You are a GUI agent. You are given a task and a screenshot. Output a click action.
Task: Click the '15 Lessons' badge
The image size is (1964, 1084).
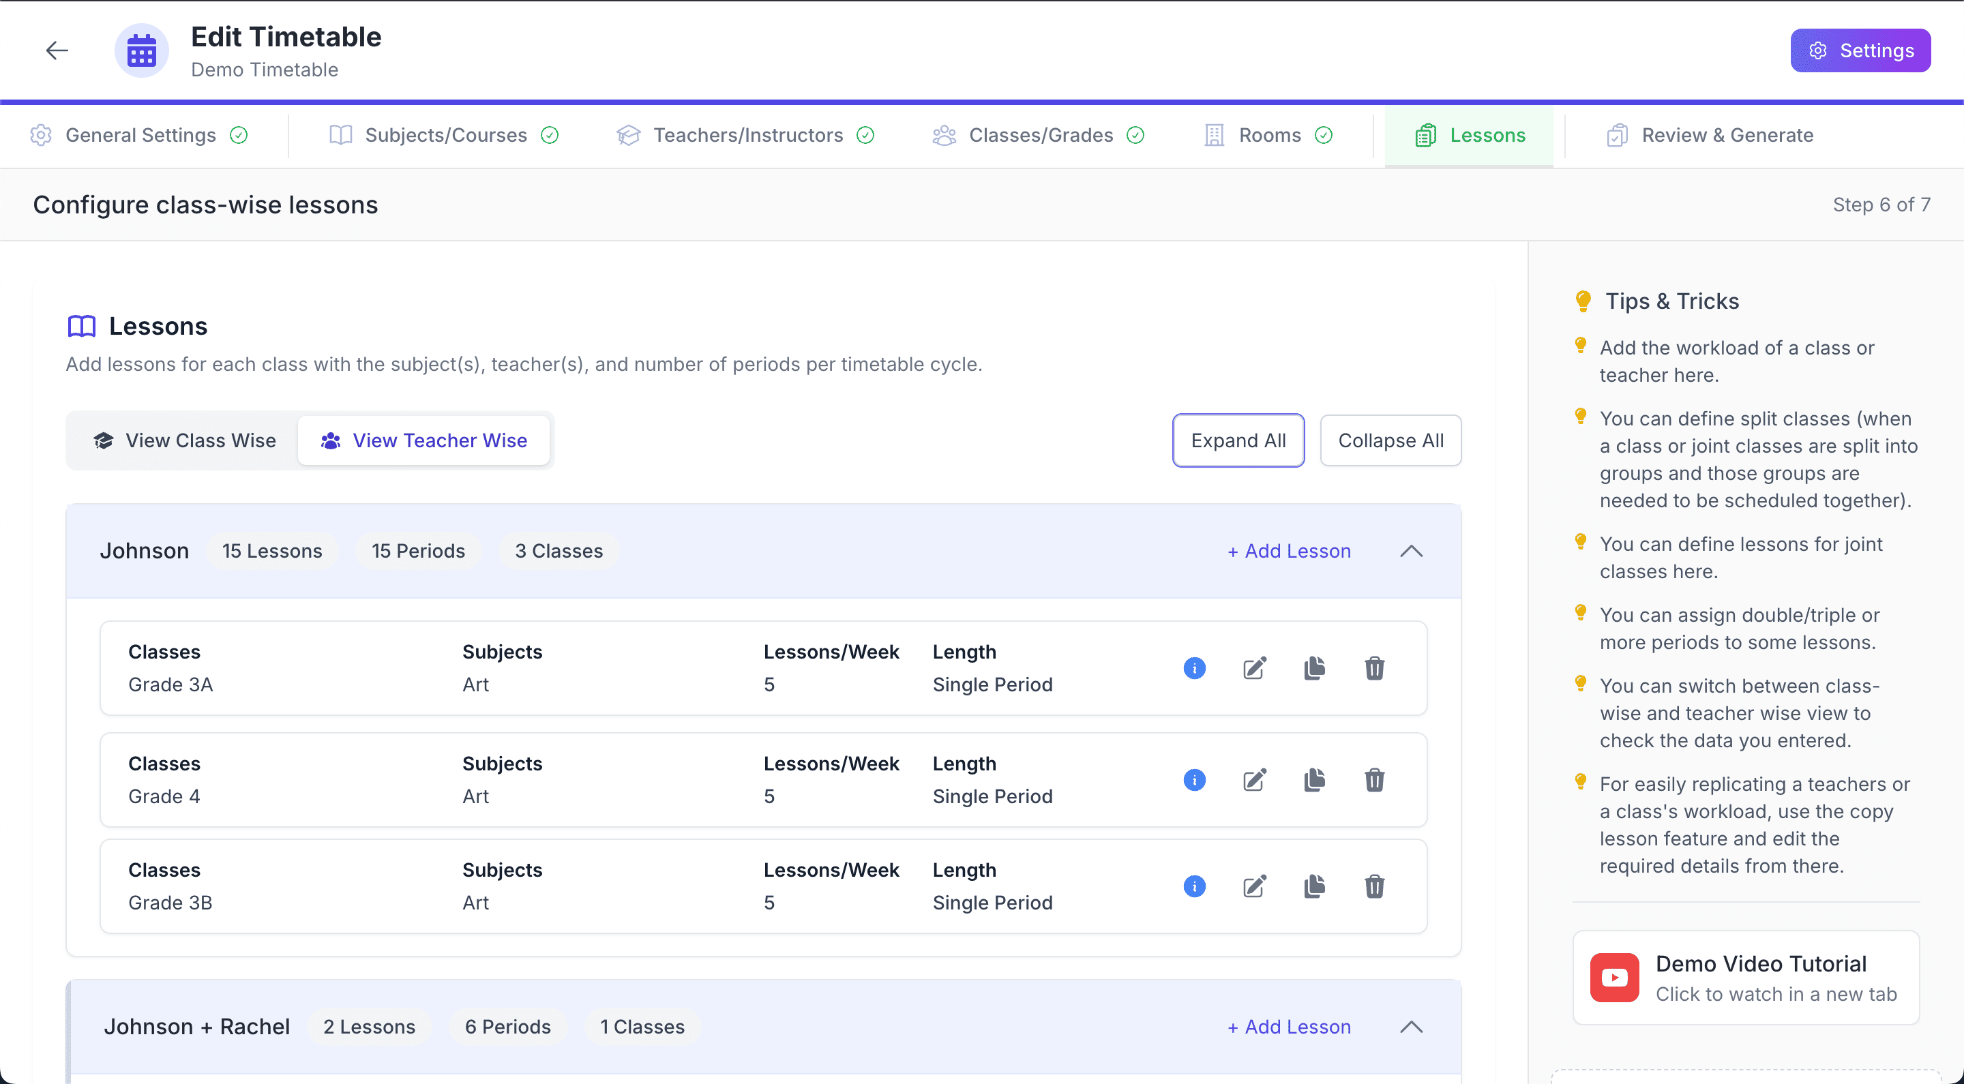(272, 551)
